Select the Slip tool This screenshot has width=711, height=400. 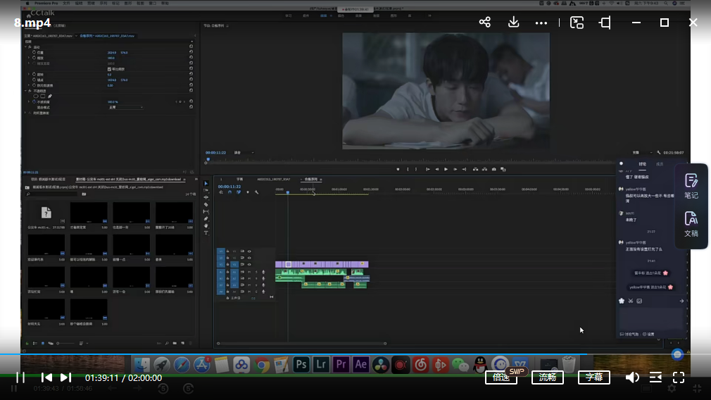pos(206,211)
